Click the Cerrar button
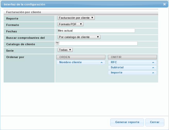Screen dimensions: 169x130 pos(155,122)
